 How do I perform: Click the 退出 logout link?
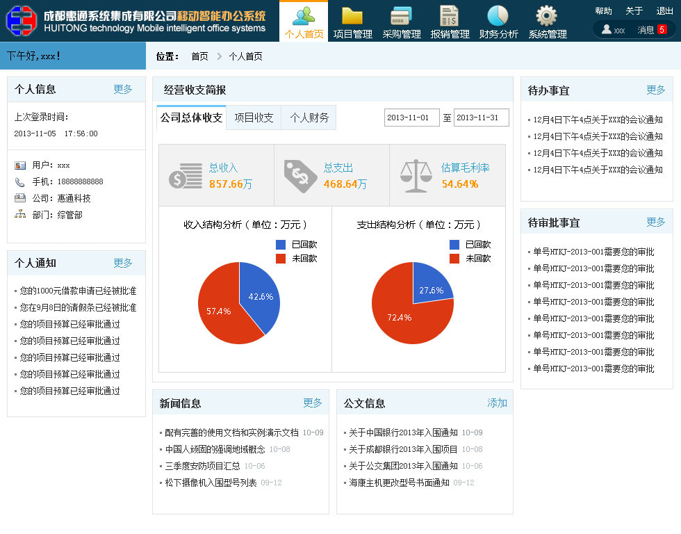coord(665,9)
